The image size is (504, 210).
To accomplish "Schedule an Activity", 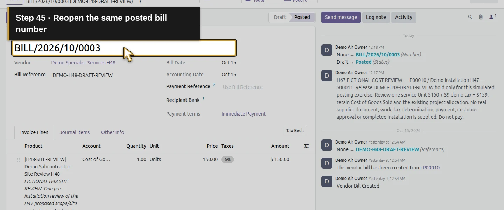I will (404, 17).
